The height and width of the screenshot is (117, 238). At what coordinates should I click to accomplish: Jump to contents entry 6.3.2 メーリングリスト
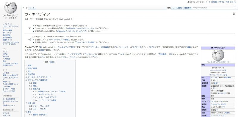pos(43,94)
